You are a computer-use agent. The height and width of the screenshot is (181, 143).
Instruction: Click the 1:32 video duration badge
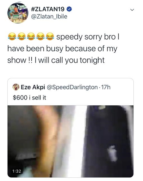(x=17, y=171)
